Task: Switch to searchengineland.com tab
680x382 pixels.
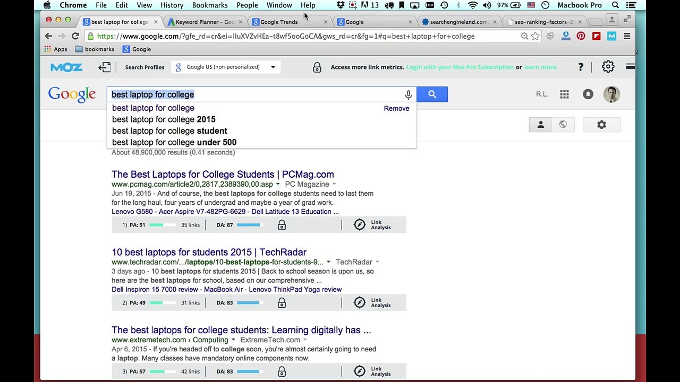Action: [458, 22]
